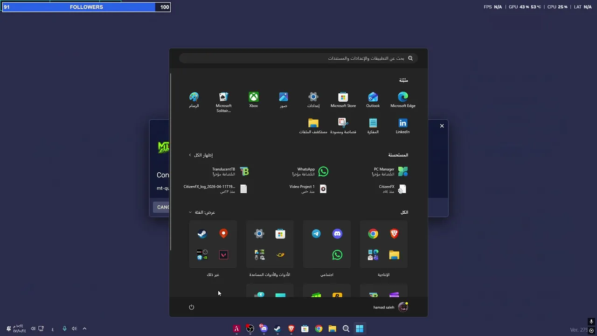
Task: Open the pinned إعدادات settings app
Action: click(x=313, y=100)
